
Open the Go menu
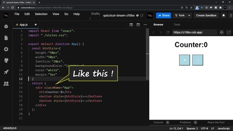click(66, 14)
